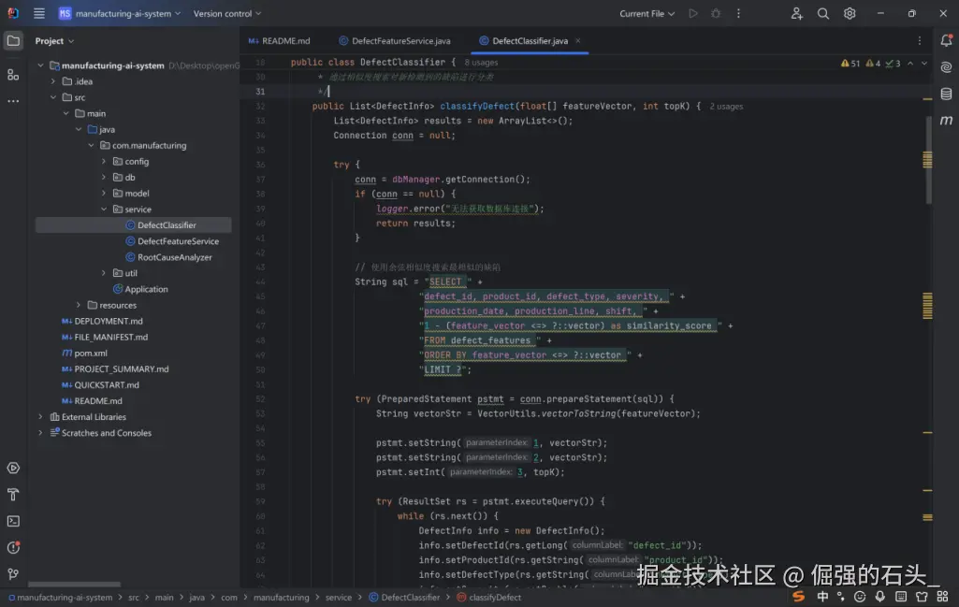This screenshot has width=959, height=607.
Task: Open the Current File run configuration dropdown
Action: click(647, 14)
